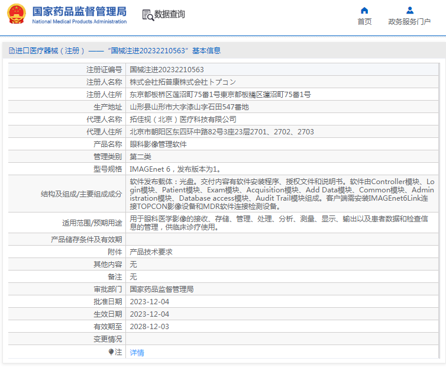
Task: Click the 首页 home label
Action: [x=364, y=22]
